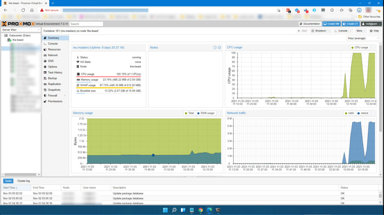The width and height of the screenshot is (384, 215).
Task: Toggle the RAM usage legend series
Action: (206, 113)
